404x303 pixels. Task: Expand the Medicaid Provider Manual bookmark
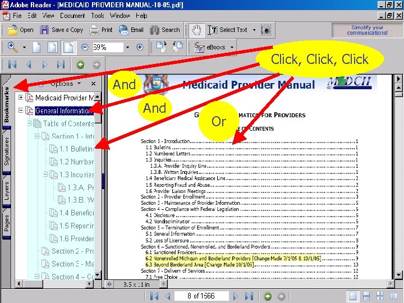(x=21, y=98)
